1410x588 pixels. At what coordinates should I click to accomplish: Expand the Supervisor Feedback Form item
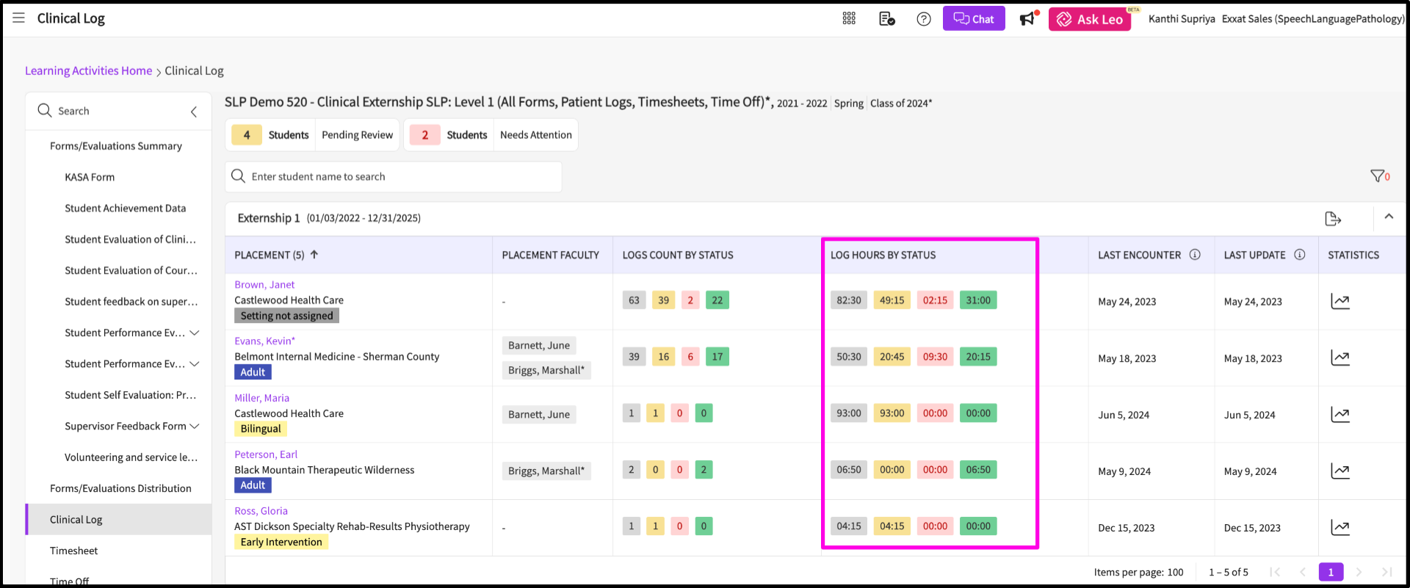(x=195, y=427)
